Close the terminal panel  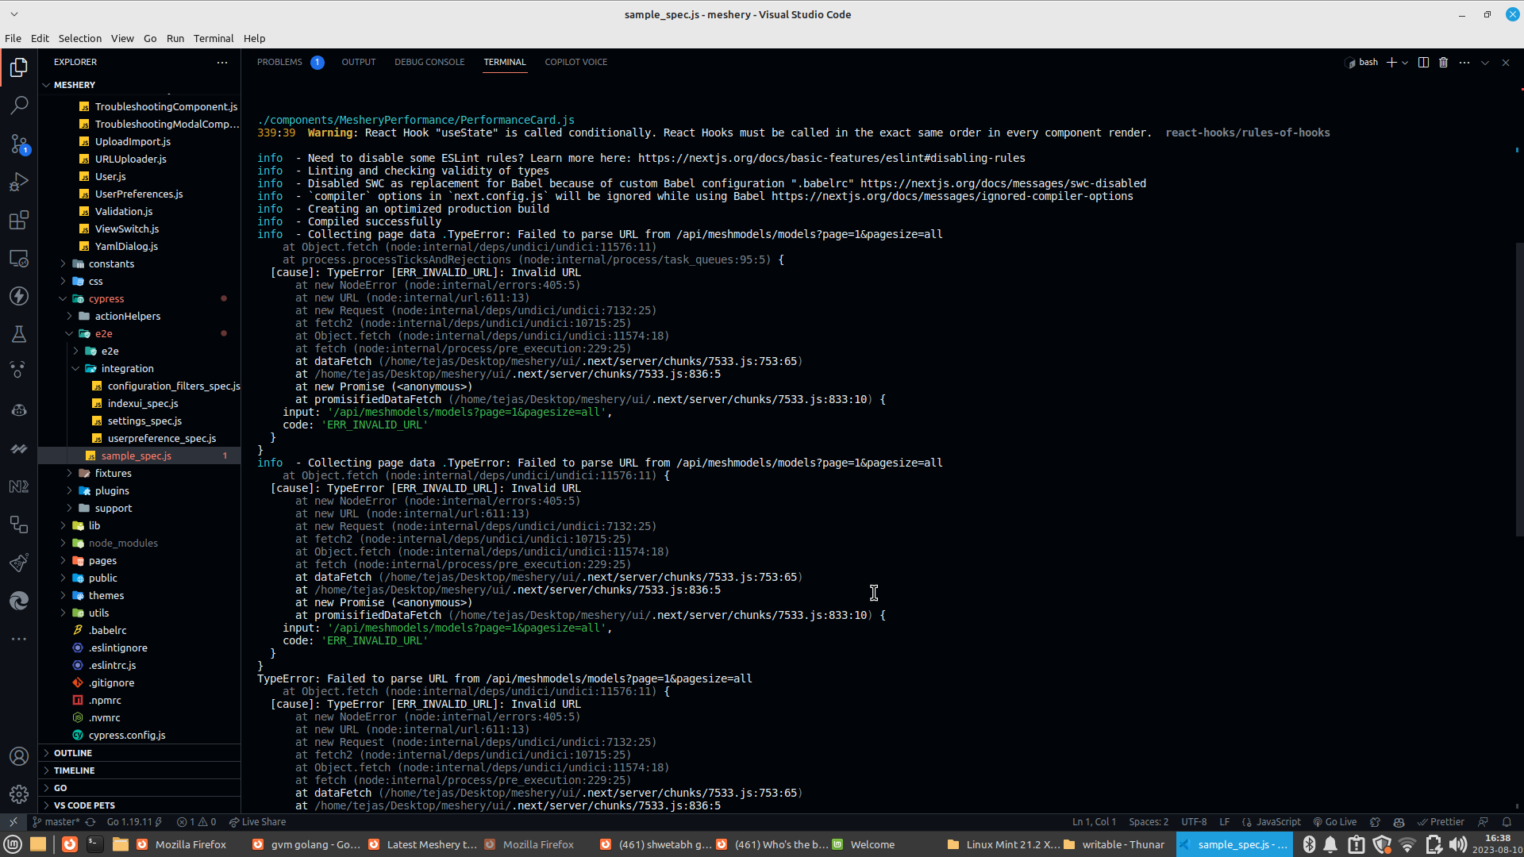click(x=1506, y=62)
